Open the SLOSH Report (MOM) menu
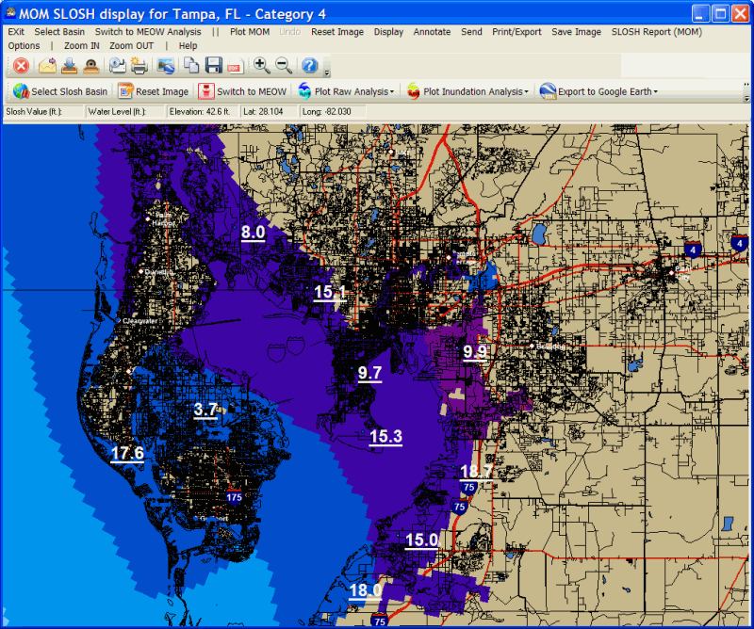The height and width of the screenshot is (629, 754). [657, 31]
